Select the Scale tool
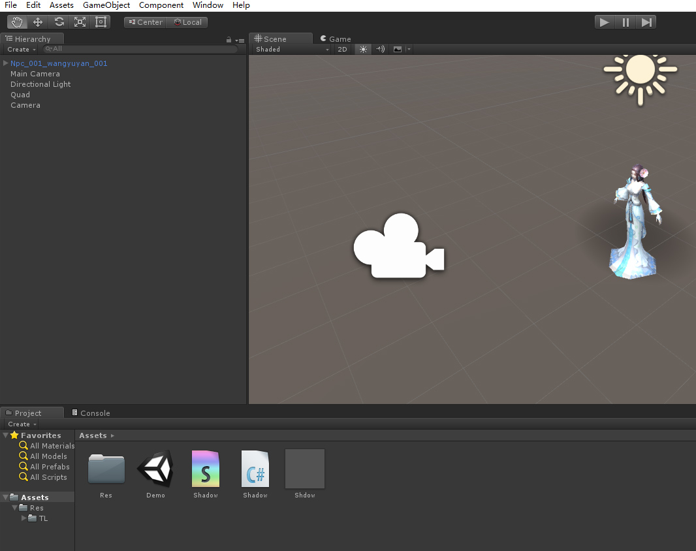Image resolution: width=696 pixels, height=551 pixels. click(x=80, y=22)
